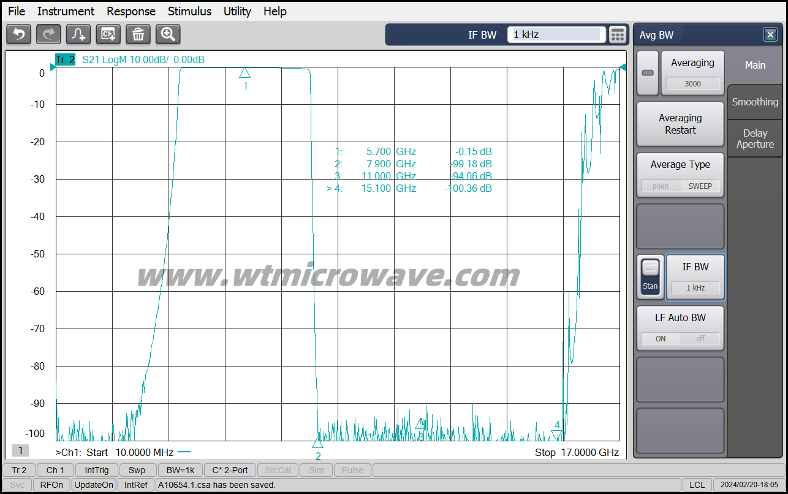This screenshot has height=494, width=788.
Task: Click the marker 3 readout 11.000 GHz
Action: click(x=388, y=176)
